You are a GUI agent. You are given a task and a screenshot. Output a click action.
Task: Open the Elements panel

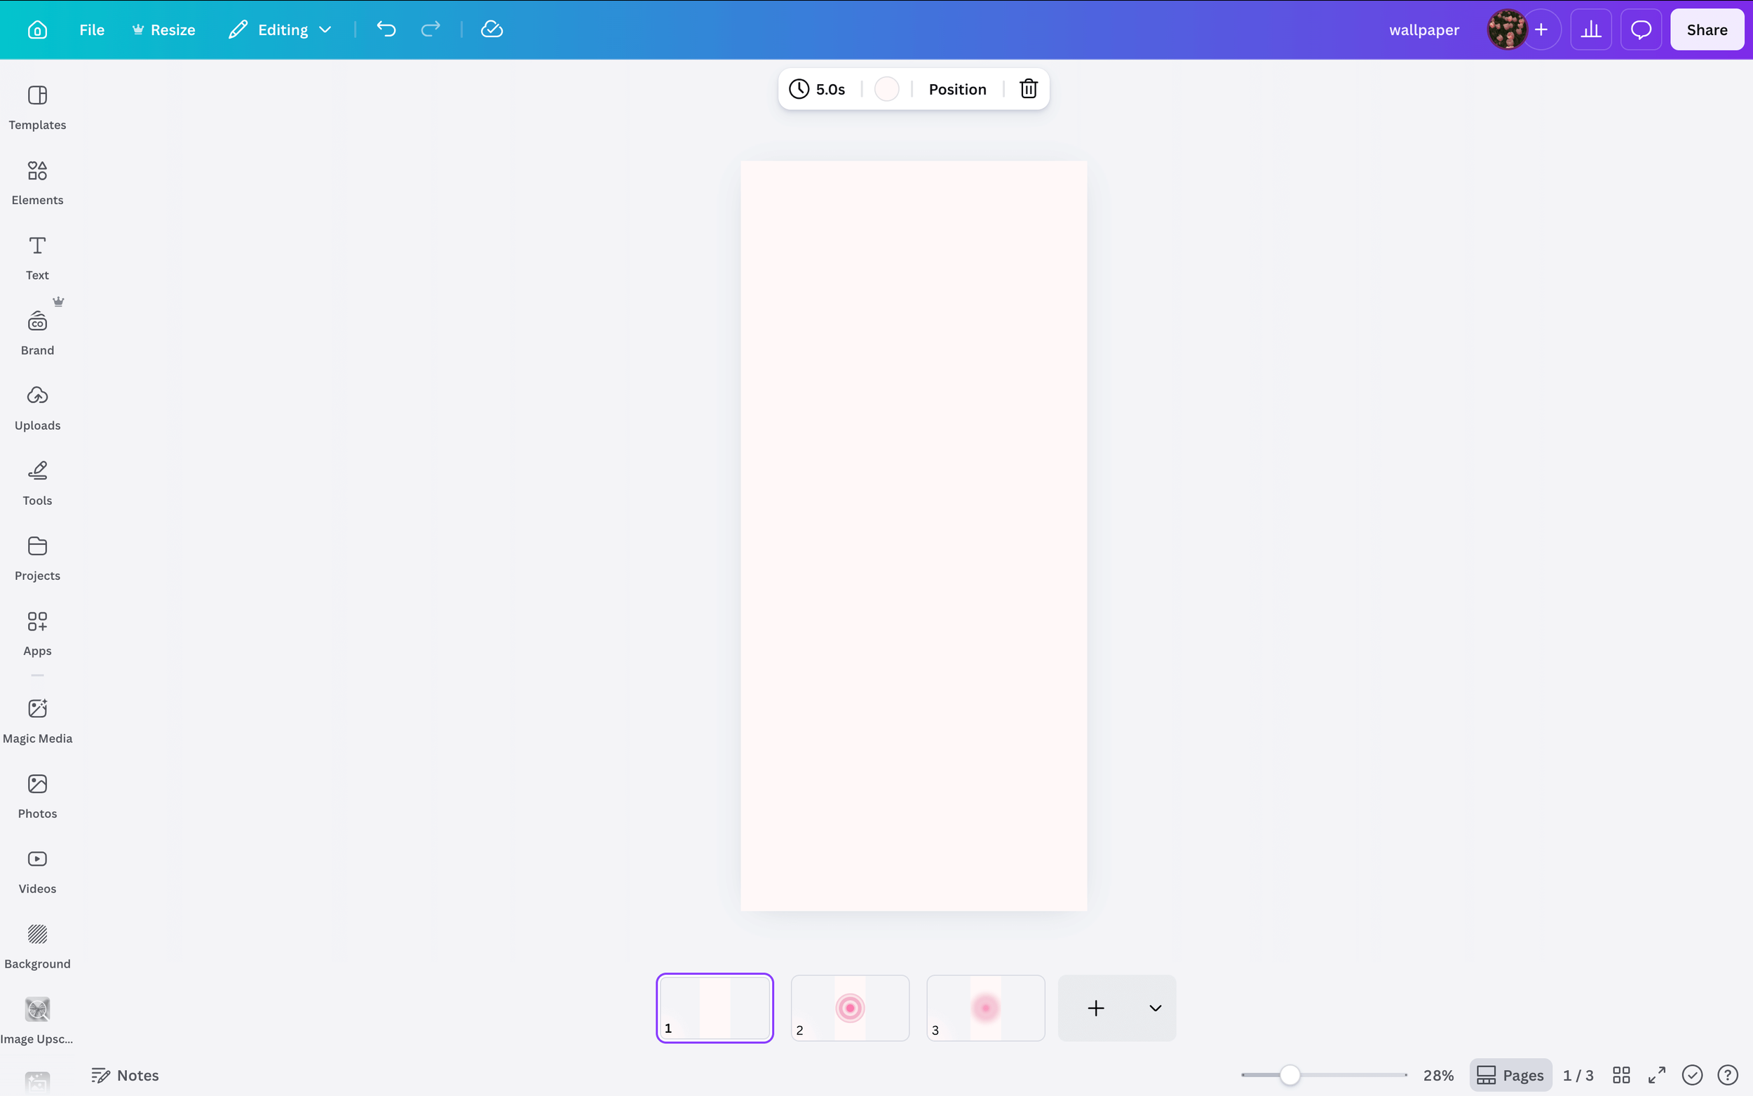tap(37, 181)
